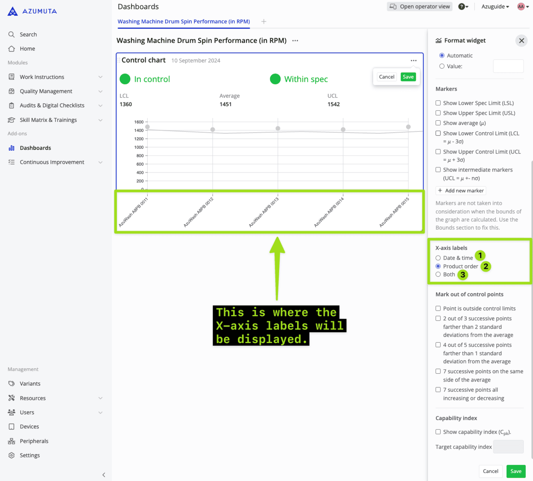Select Washing Machine Drum Spin Performance tab
The height and width of the screenshot is (481, 533).
point(184,22)
